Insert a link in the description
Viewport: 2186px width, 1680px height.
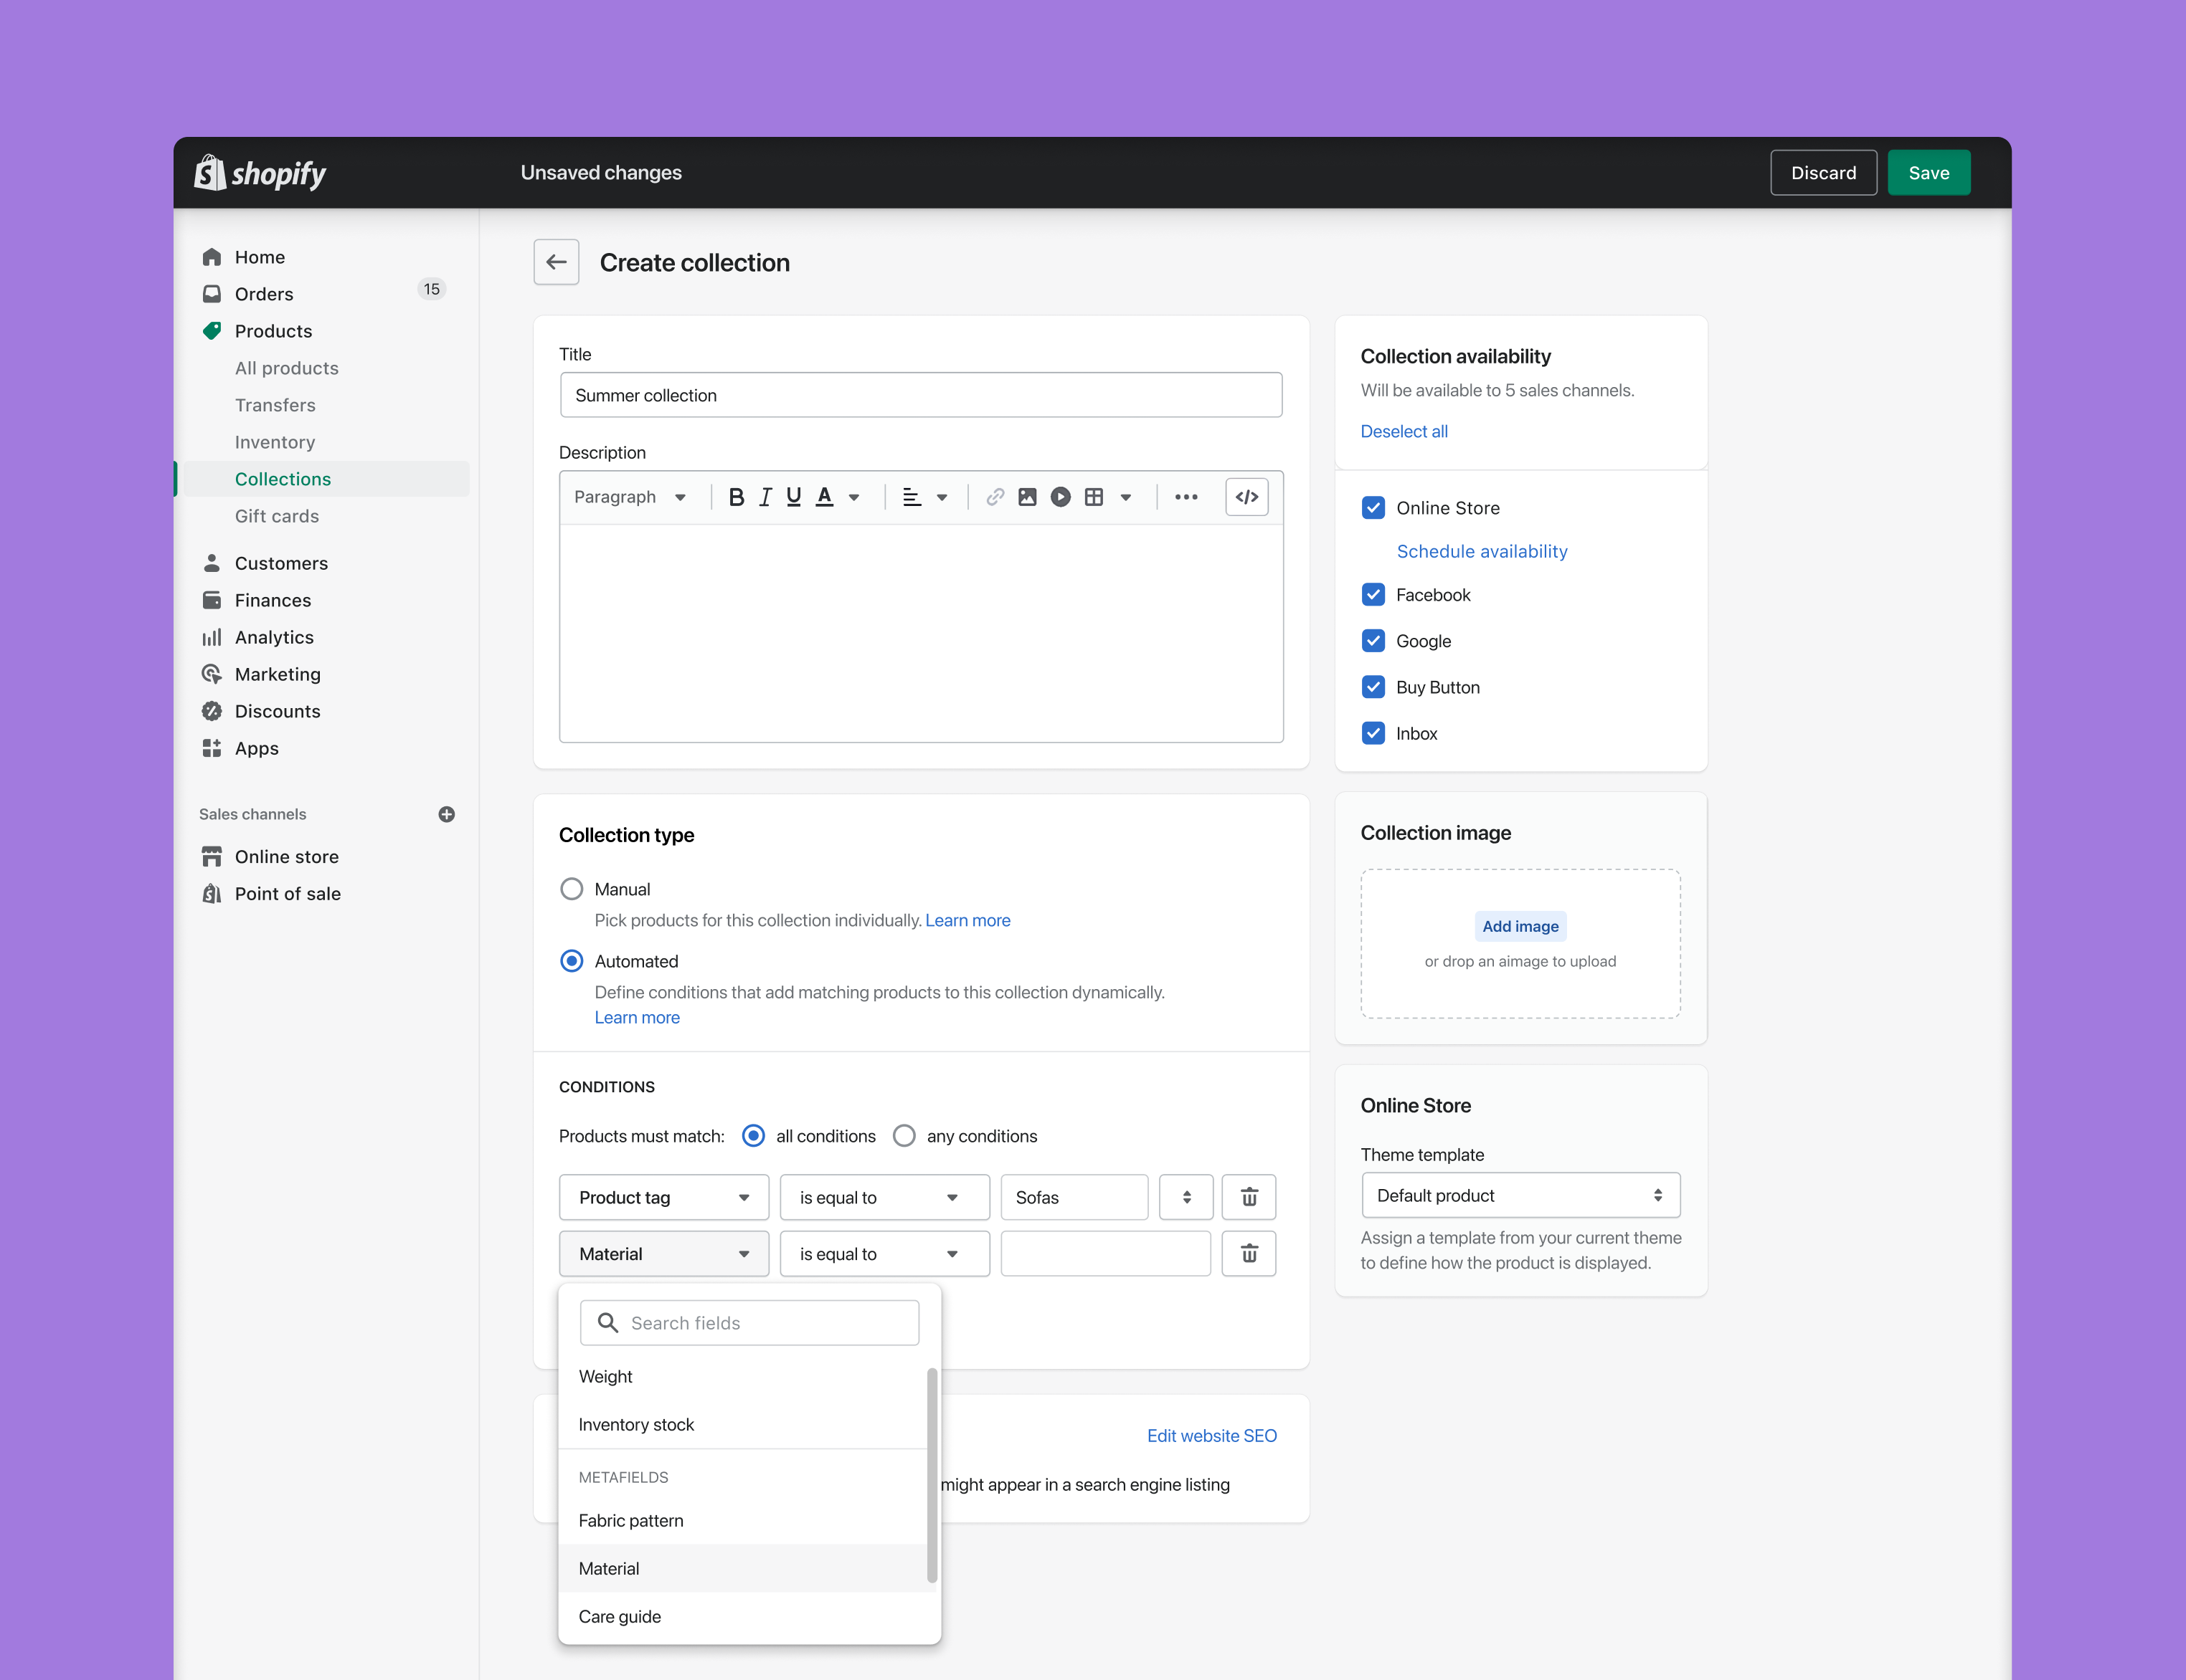click(x=995, y=497)
